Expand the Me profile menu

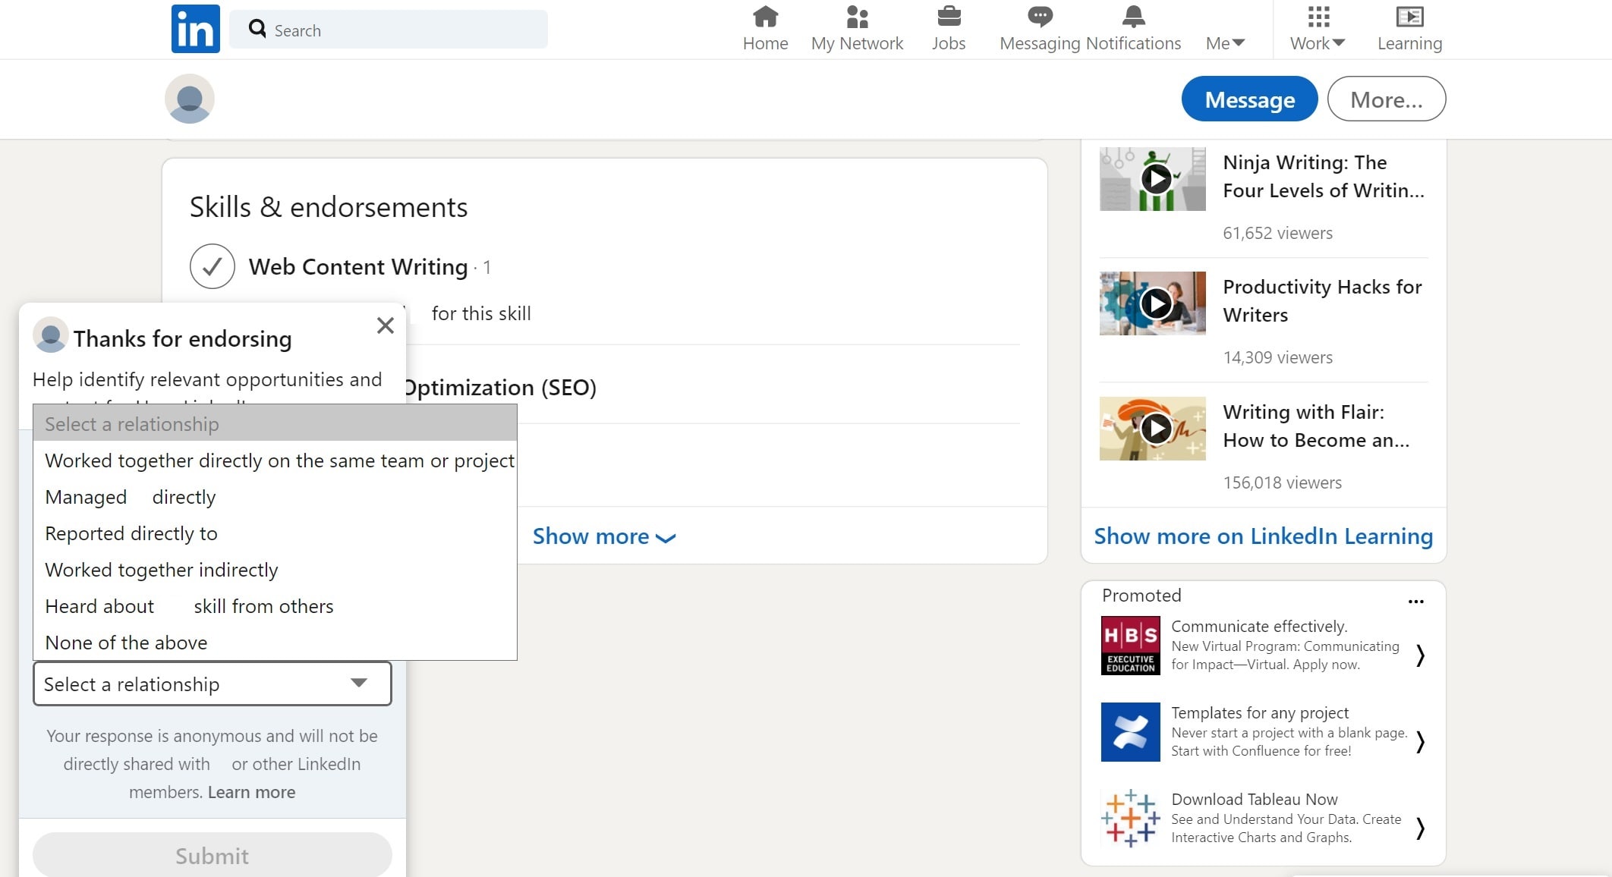[x=1225, y=43]
